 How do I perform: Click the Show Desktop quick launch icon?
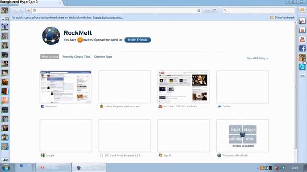(x=21, y=166)
